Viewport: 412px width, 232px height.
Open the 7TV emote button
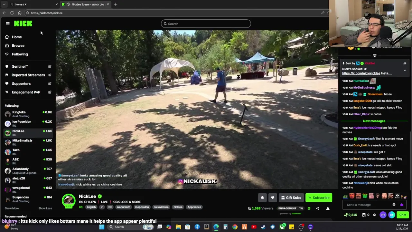[383, 215]
